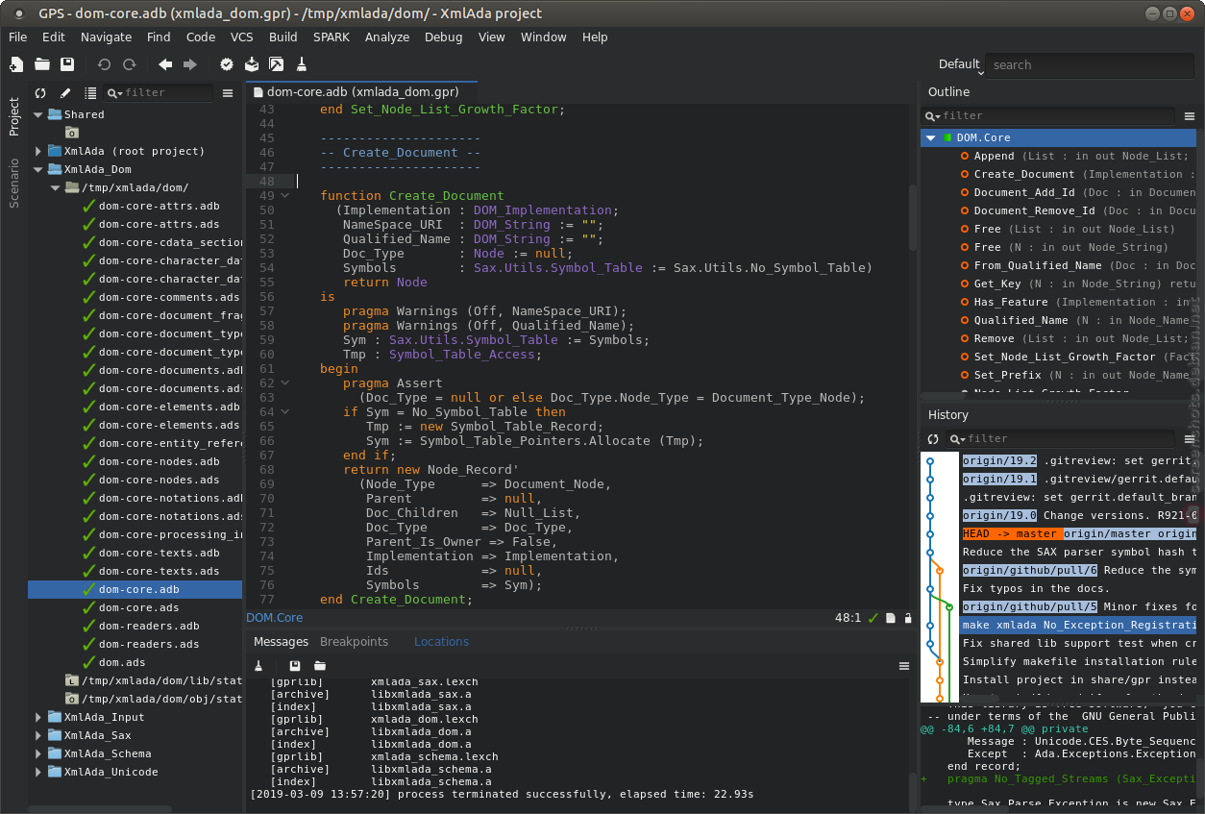Save messages with the Messages floppy icon

(295, 666)
